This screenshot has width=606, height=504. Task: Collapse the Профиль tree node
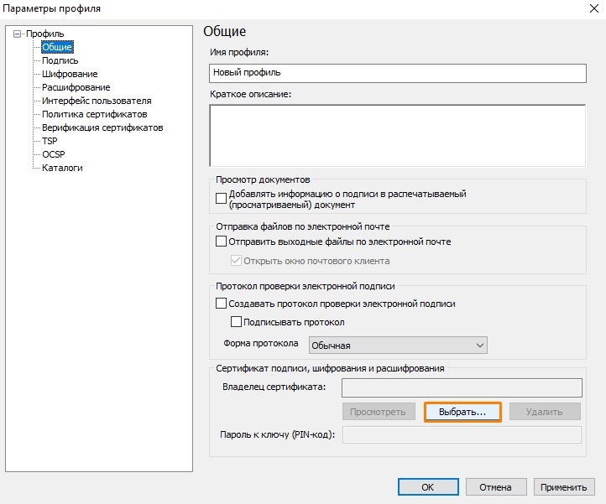[18, 34]
